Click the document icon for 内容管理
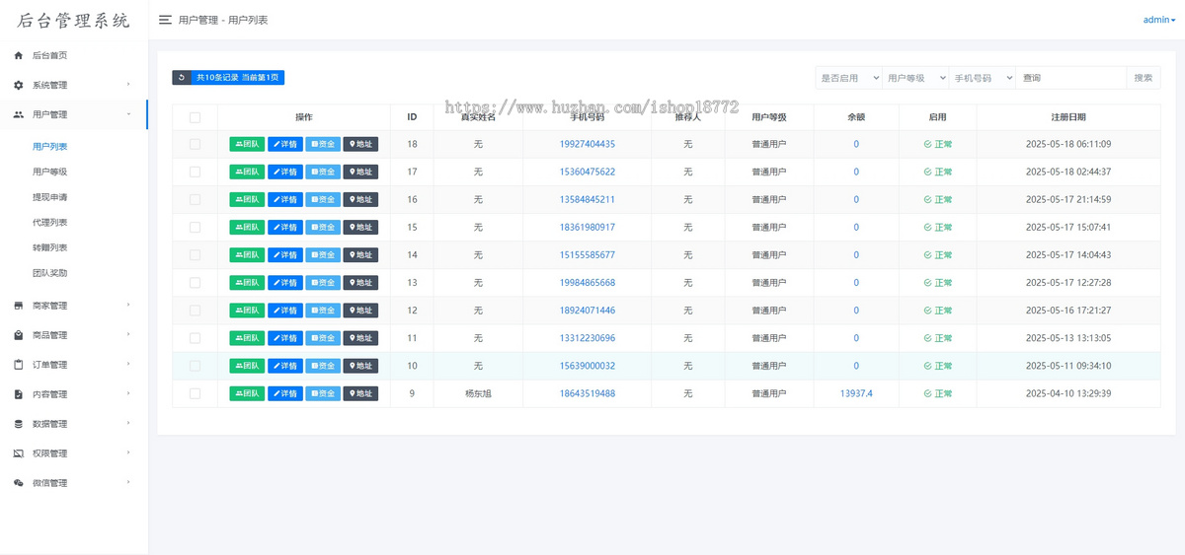This screenshot has height=555, width=1185. click(x=18, y=394)
